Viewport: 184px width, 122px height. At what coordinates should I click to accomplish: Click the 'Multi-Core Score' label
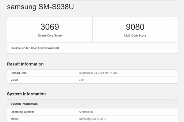[135, 36]
